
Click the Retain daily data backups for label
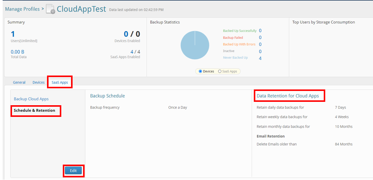point(280,107)
